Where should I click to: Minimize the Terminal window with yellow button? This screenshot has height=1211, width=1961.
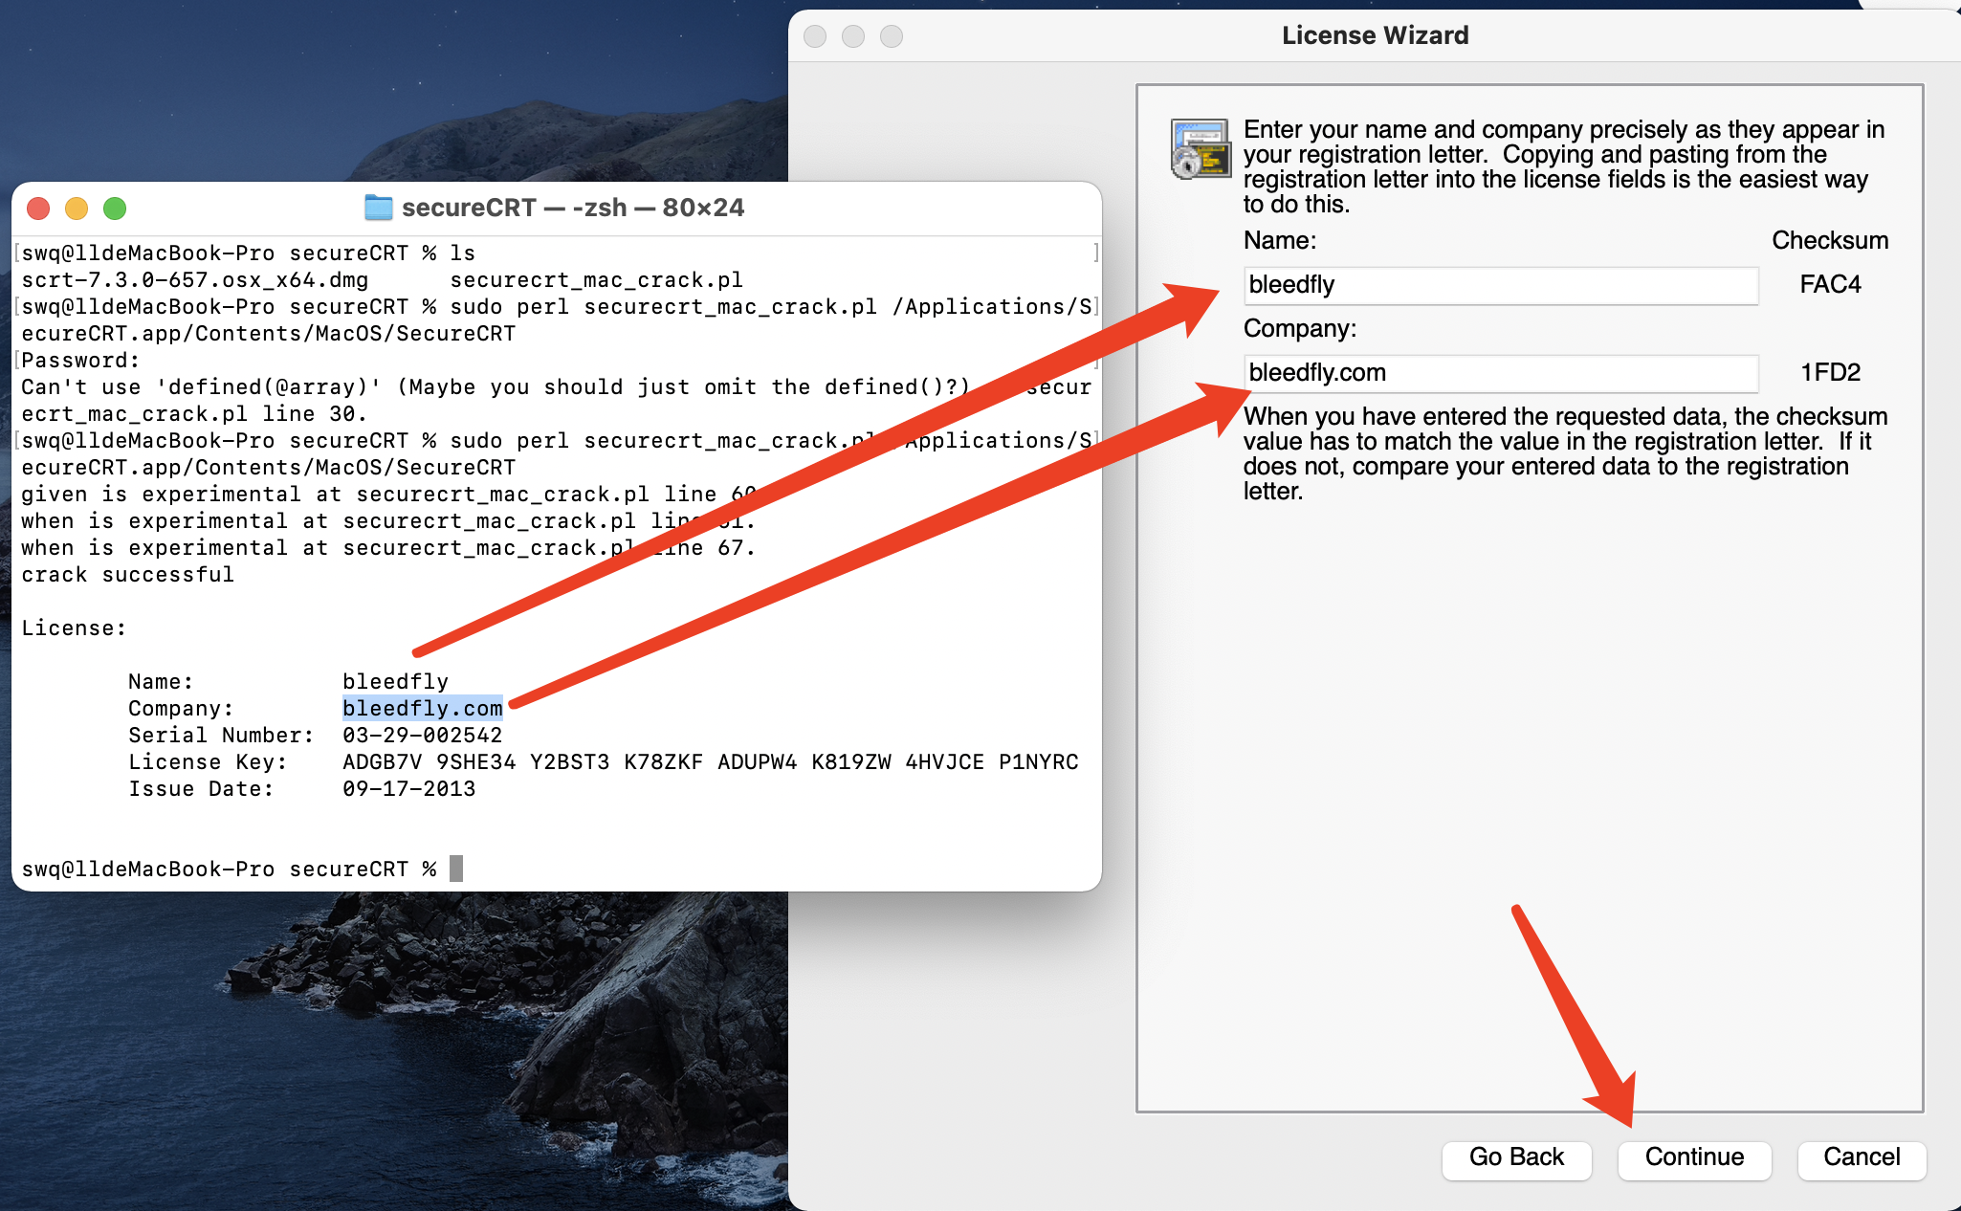click(x=77, y=209)
